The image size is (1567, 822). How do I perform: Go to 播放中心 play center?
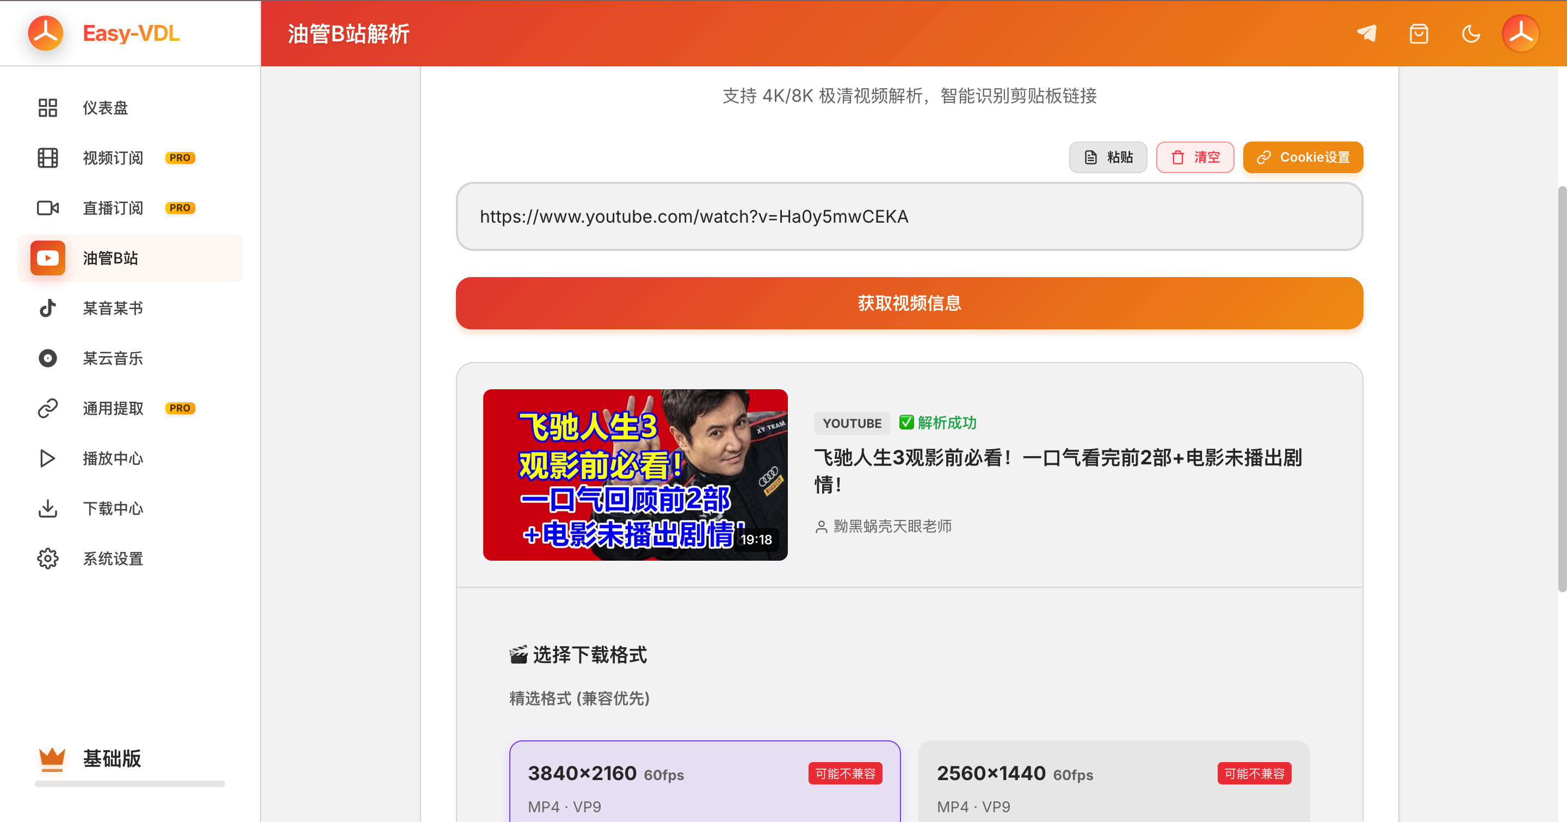(113, 458)
